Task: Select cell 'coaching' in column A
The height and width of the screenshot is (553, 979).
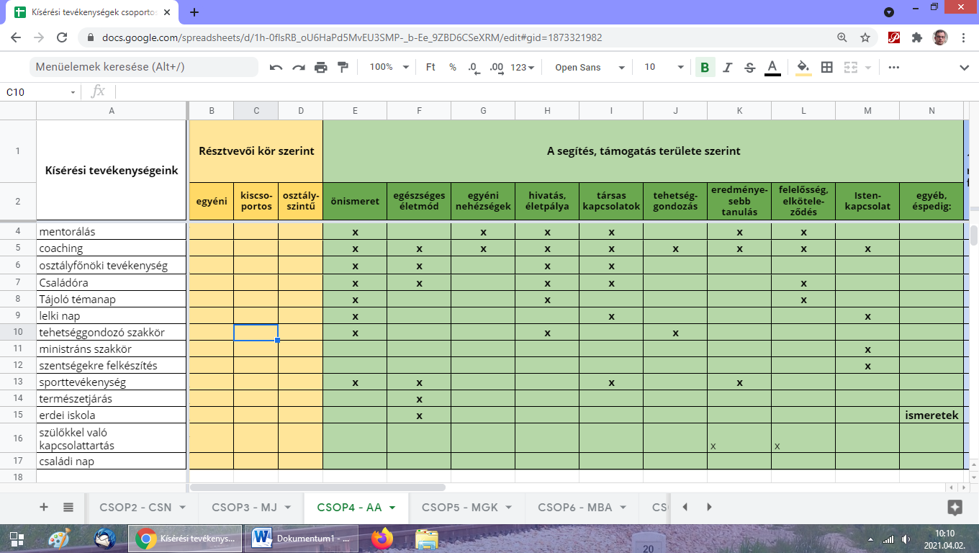Action: tap(111, 248)
